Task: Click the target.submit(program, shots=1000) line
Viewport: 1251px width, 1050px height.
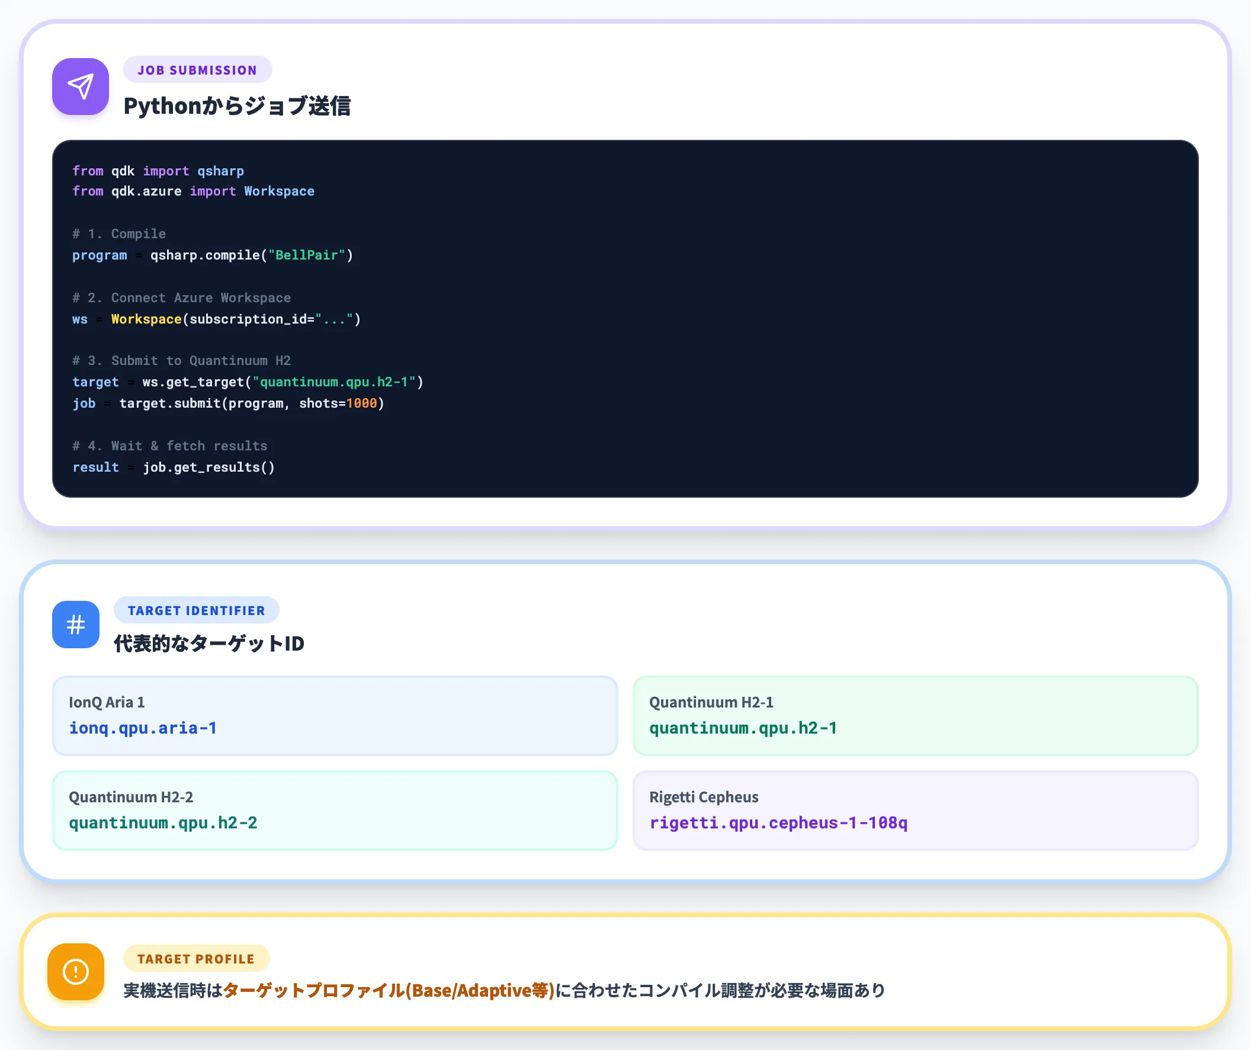Action: point(229,404)
